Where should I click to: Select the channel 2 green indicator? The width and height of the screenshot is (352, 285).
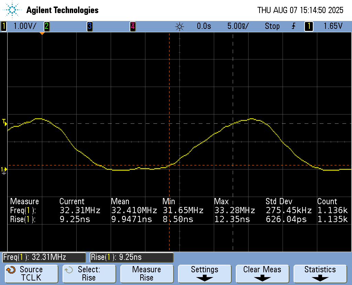click(46, 26)
